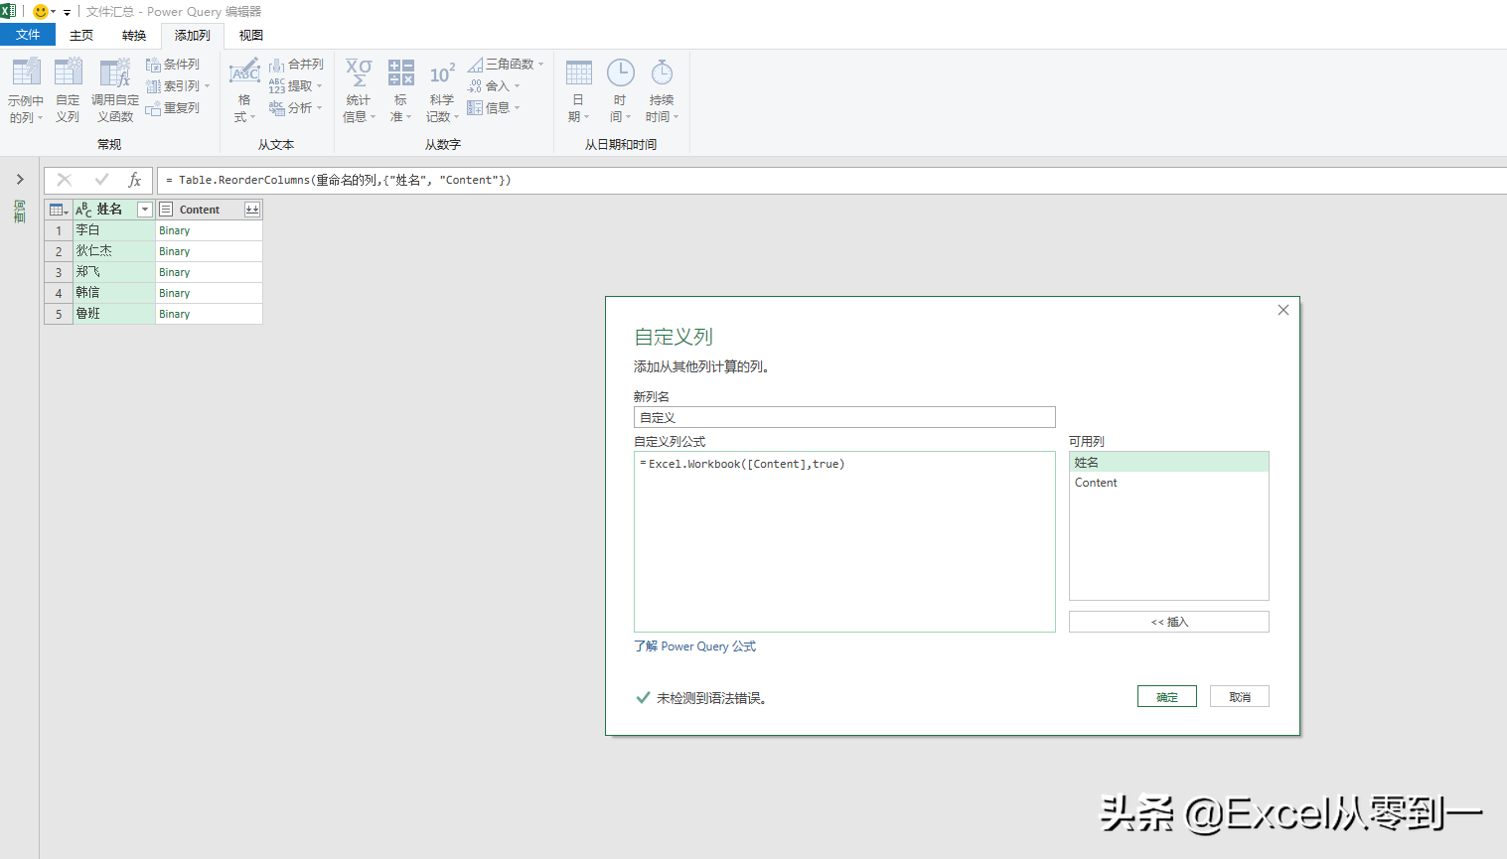Click the 确定 button in the dialog
The image size is (1507, 859).
coord(1167,697)
